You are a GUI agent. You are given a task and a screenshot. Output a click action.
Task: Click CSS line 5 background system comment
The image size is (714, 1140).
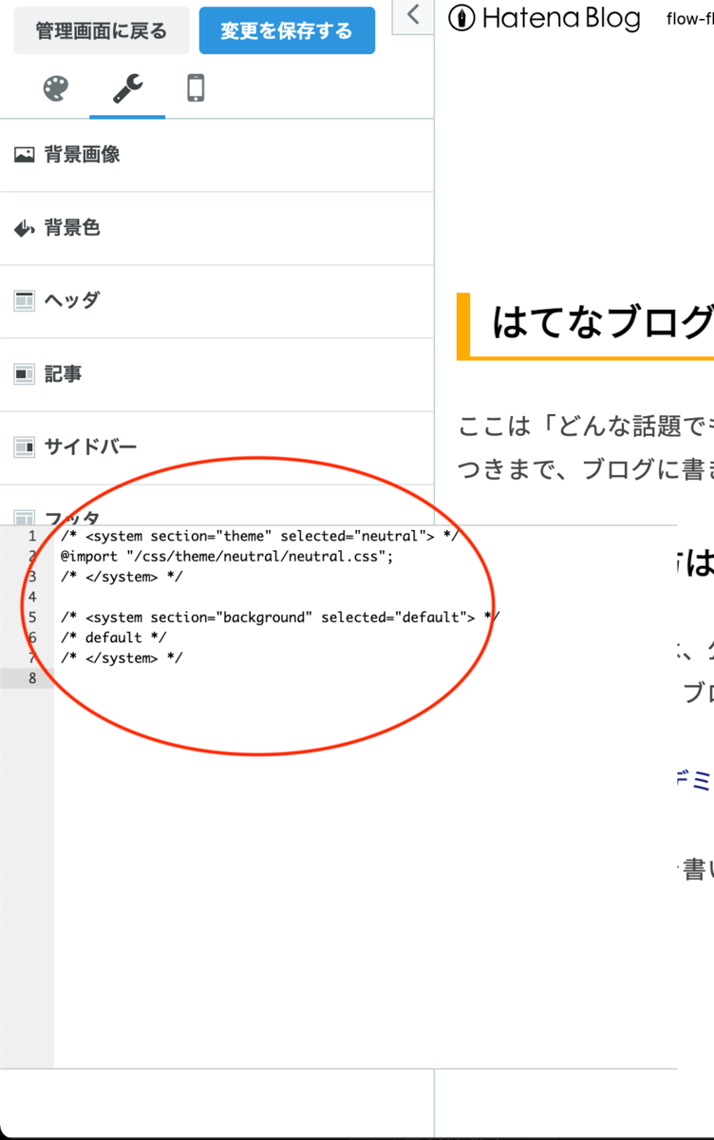pos(280,617)
